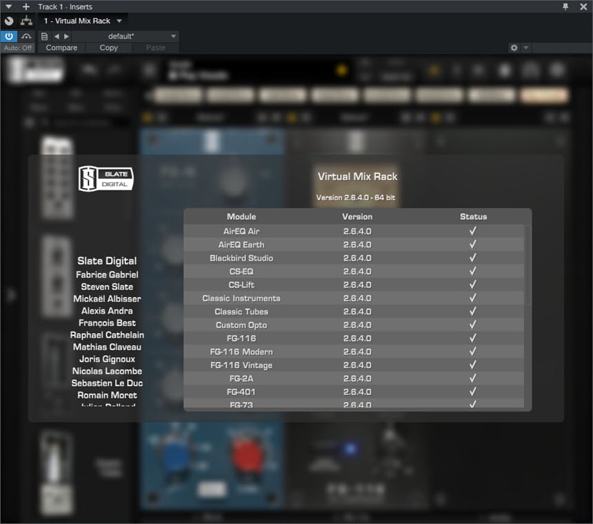This screenshot has height=524, width=593.
Task: Click the name Romain Moret
Action: (107, 395)
